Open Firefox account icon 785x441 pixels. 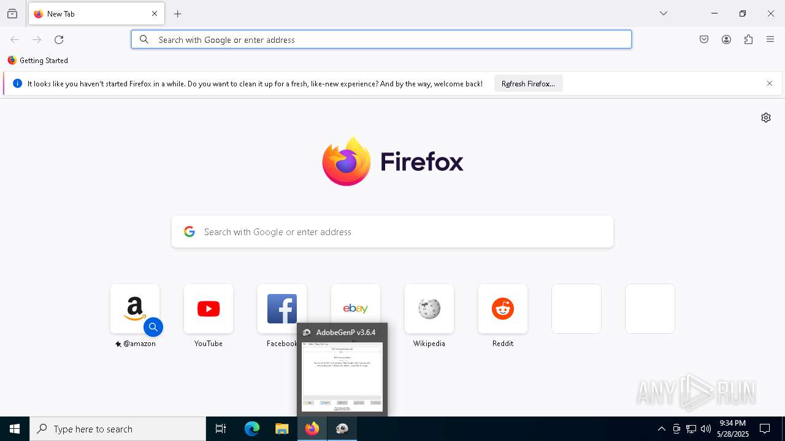[x=726, y=40]
